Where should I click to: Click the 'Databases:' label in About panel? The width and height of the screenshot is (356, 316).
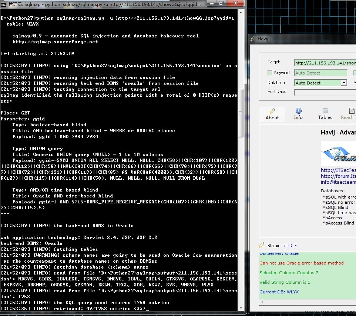coord(333,191)
